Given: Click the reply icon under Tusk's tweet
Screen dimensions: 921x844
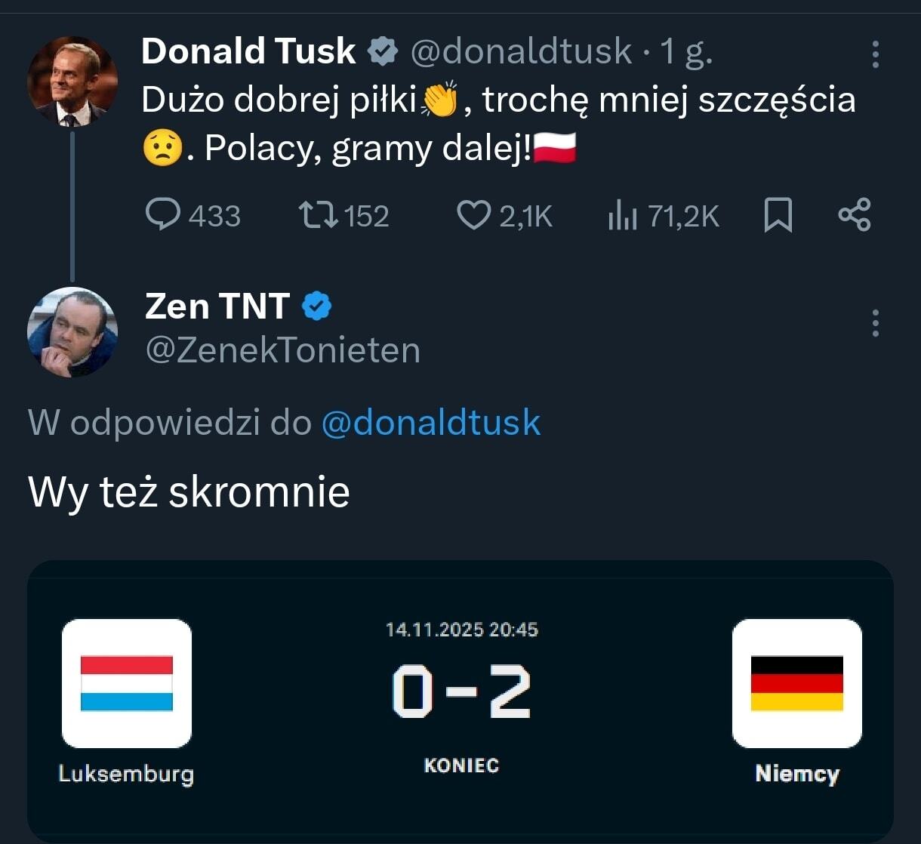Looking at the screenshot, I should [x=162, y=215].
